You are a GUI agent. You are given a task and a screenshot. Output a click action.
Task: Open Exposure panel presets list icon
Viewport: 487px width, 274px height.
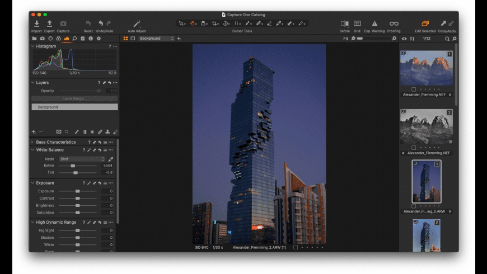(105, 183)
